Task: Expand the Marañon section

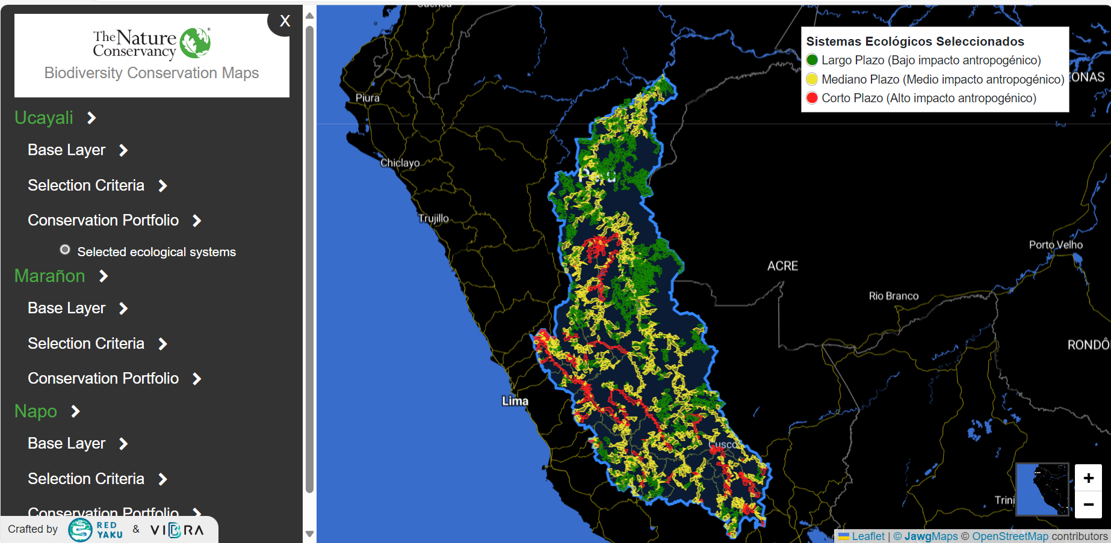Action: [x=61, y=276]
